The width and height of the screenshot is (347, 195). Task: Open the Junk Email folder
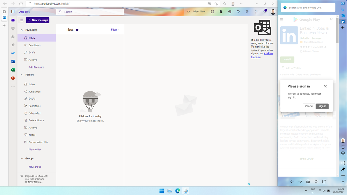click(37, 92)
